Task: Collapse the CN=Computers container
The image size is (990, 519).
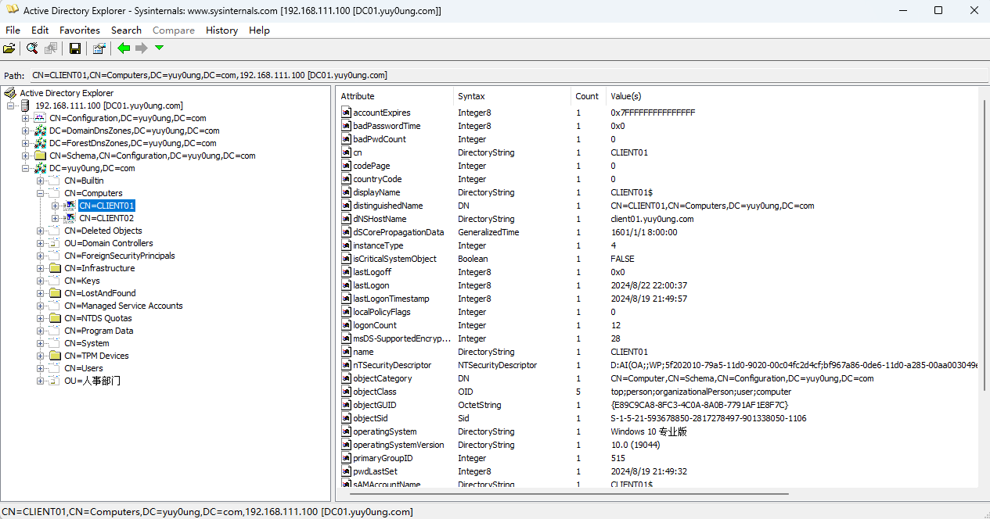Action: tap(40, 193)
